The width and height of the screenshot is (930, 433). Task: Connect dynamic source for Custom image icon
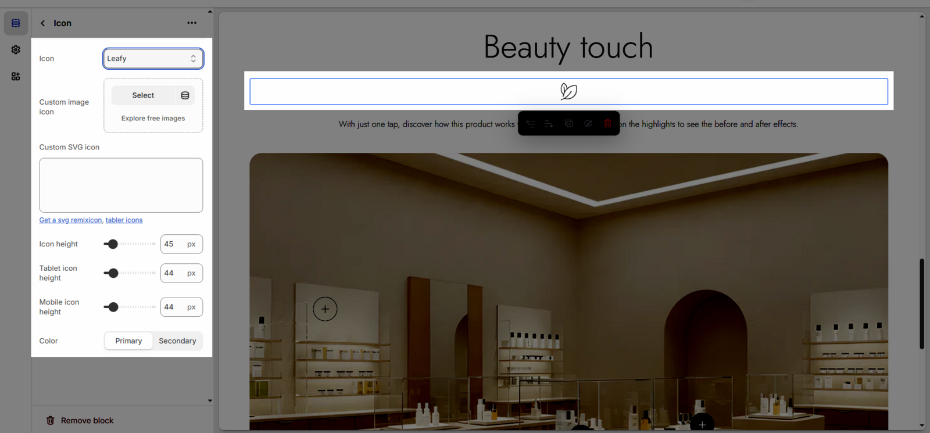click(x=185, y=95)
